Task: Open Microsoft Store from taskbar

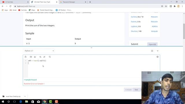Action: coord(33,102)
